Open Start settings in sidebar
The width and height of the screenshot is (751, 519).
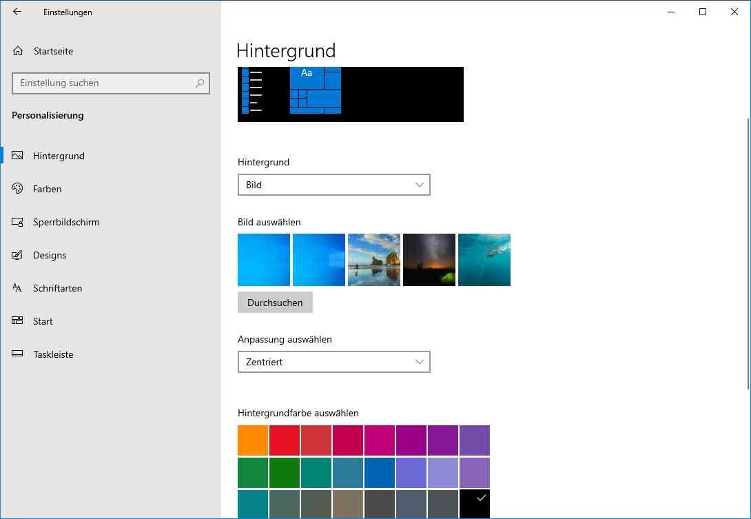point(111,321)
